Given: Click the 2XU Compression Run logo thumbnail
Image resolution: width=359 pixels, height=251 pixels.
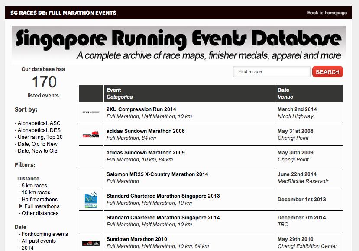Looking at the screenshot, I should pos(91,112).
